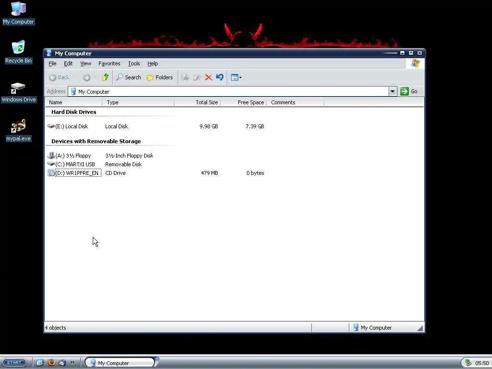The image size is (492, 369).
Task: Open the Tools menu
Action: [x=134, y=64]
